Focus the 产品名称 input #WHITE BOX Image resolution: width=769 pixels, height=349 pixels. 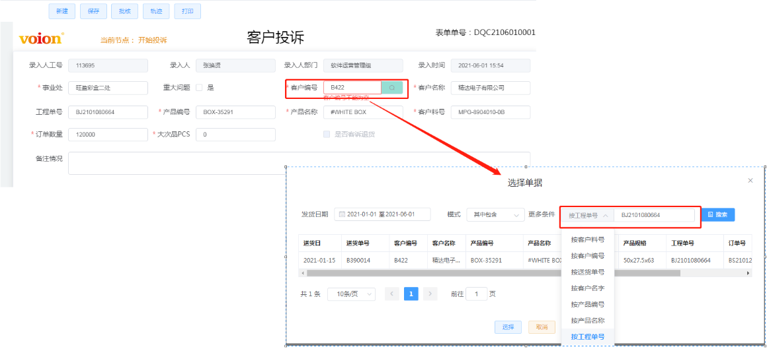pos(363,112)
